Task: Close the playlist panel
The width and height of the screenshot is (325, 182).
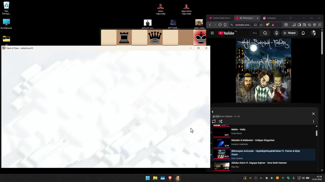Action: pos(313,114)
